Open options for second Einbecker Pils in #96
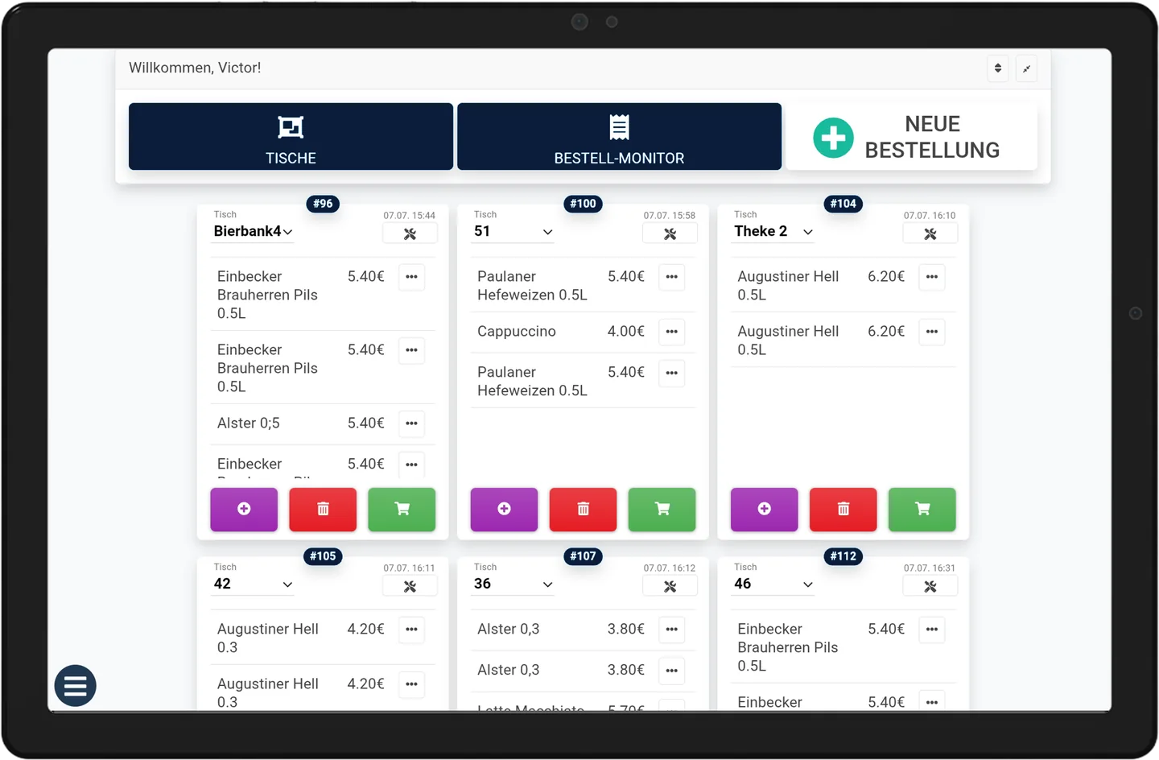This screenshot has width=1159, height=760. [411, 350]
